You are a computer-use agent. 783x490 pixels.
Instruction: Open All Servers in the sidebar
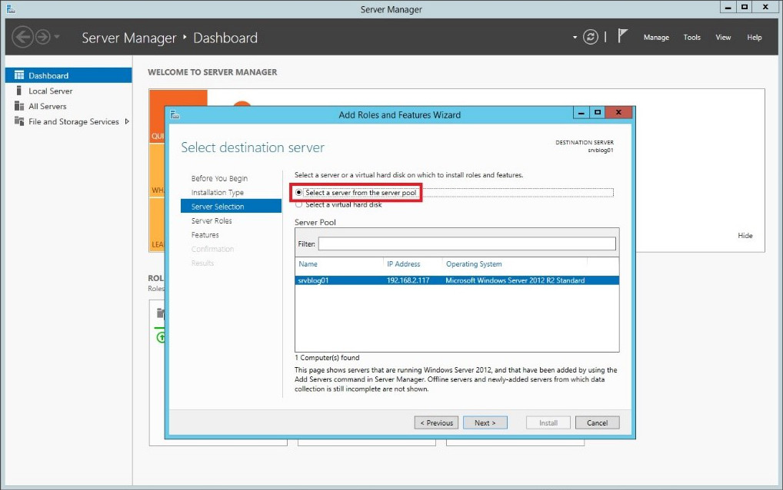click(48, 106)
